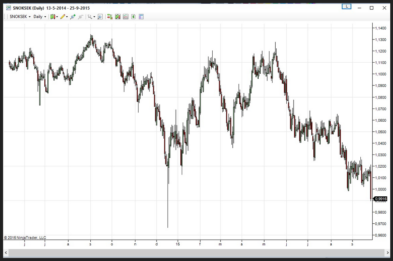Click the zoom in magnifier icon
The width and height of the screenshot is (393, 261).
tap(72, 17)
